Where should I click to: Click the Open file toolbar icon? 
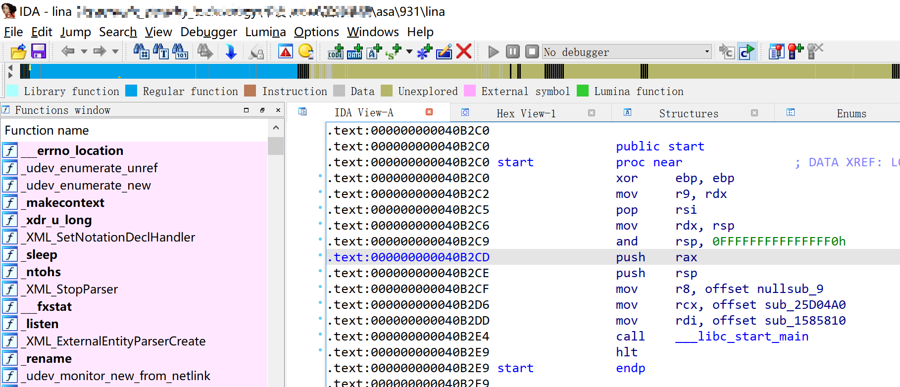[18, 51]
